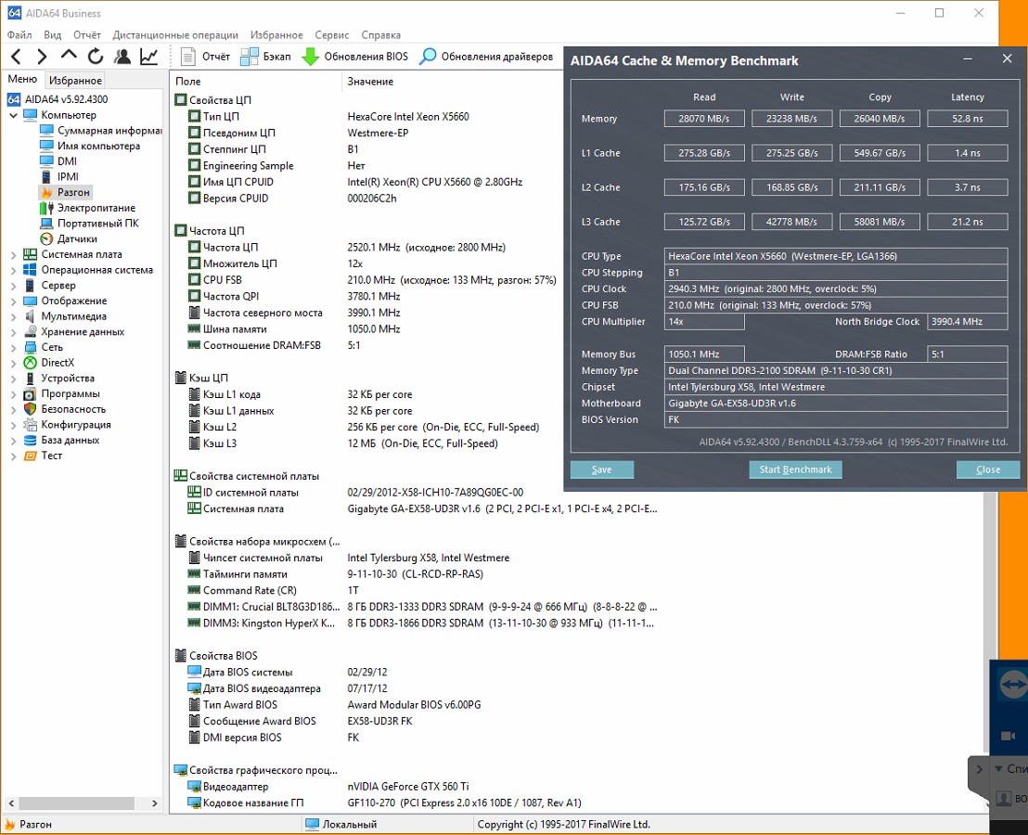
Task: Collapse the Компьютер tree node
Action: (13, 115)
